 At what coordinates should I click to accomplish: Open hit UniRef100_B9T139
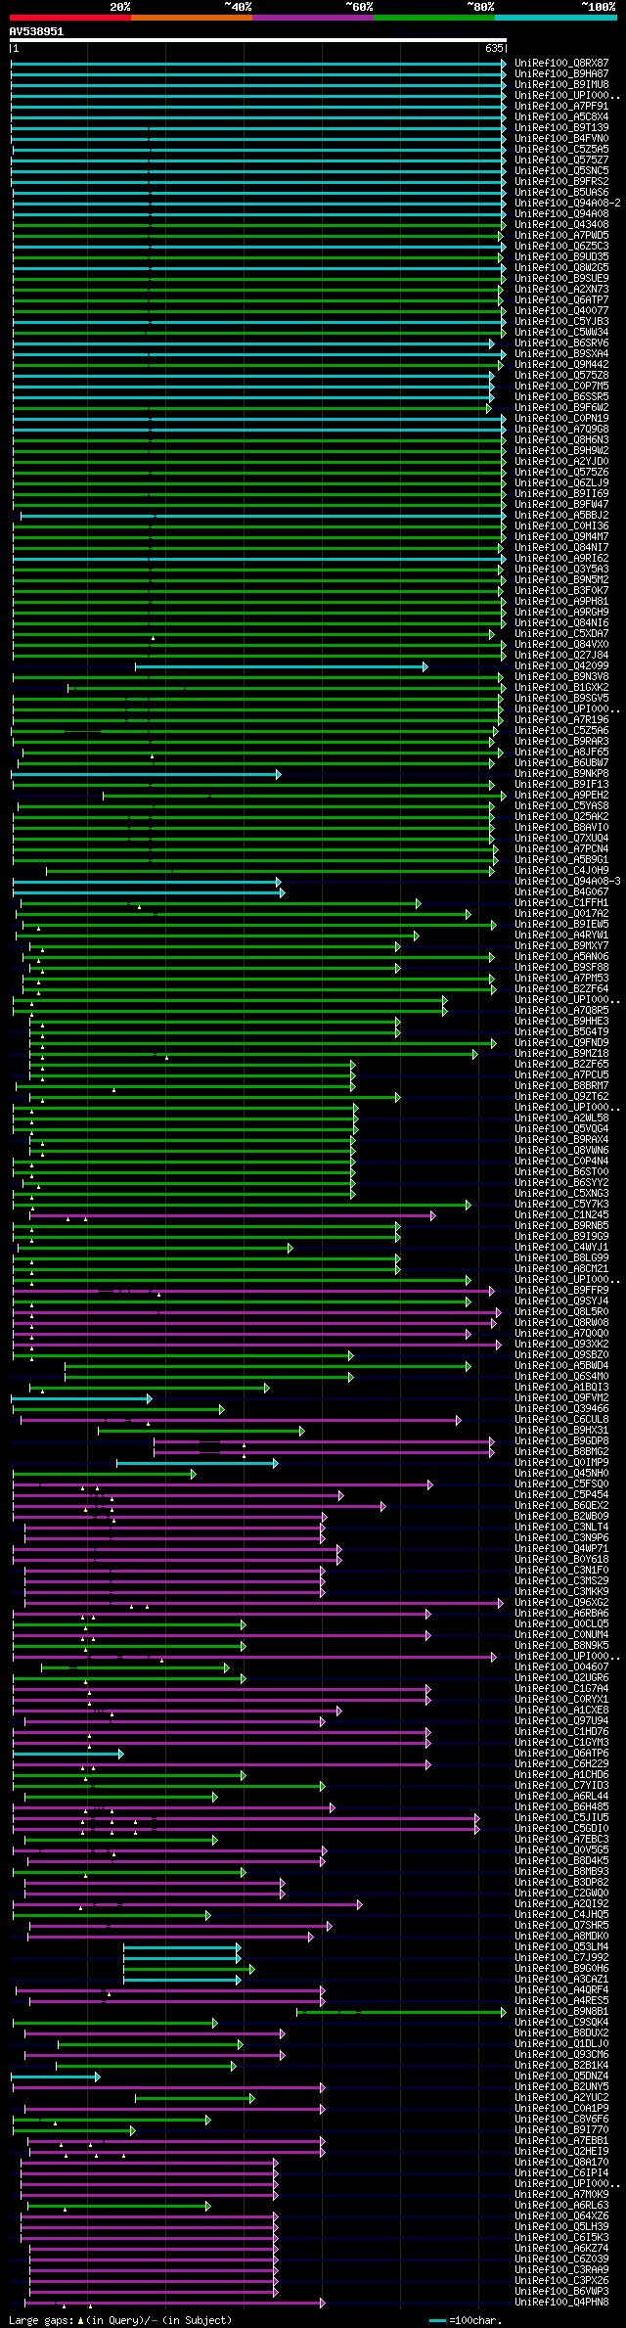click(x=561, y=128)
